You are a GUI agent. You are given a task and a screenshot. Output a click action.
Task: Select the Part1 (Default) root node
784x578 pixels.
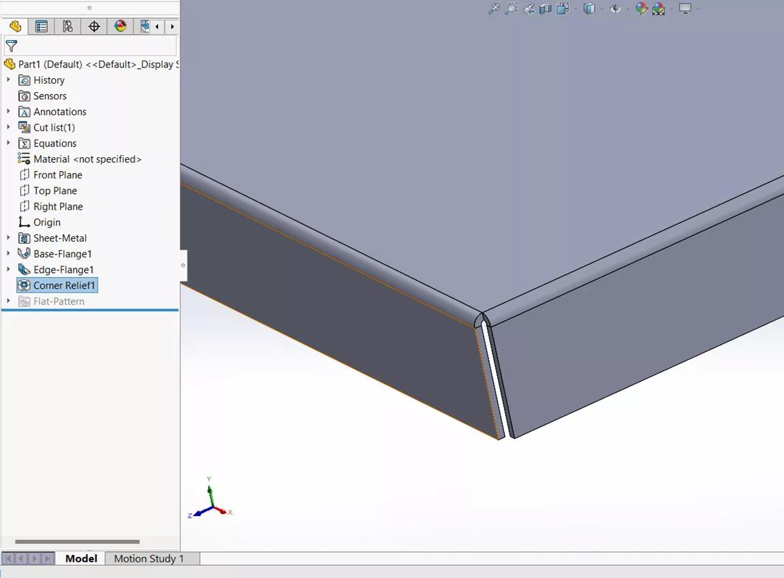pos(91,65)
